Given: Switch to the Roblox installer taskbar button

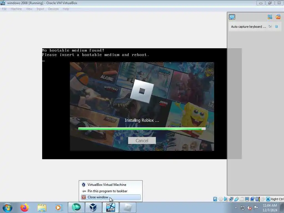Looking at the screenshot, I should pyautogui.click(x=128, y=207).
